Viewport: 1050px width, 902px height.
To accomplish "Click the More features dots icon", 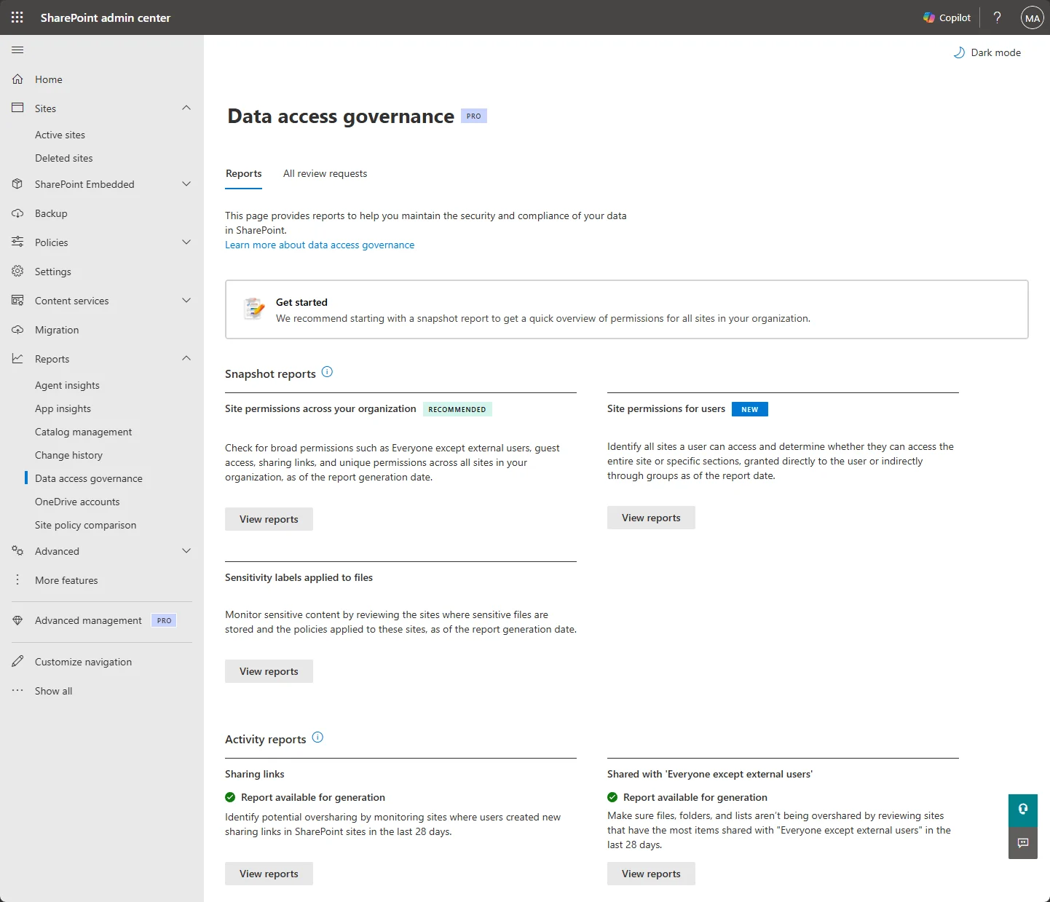I will [17, 580].
